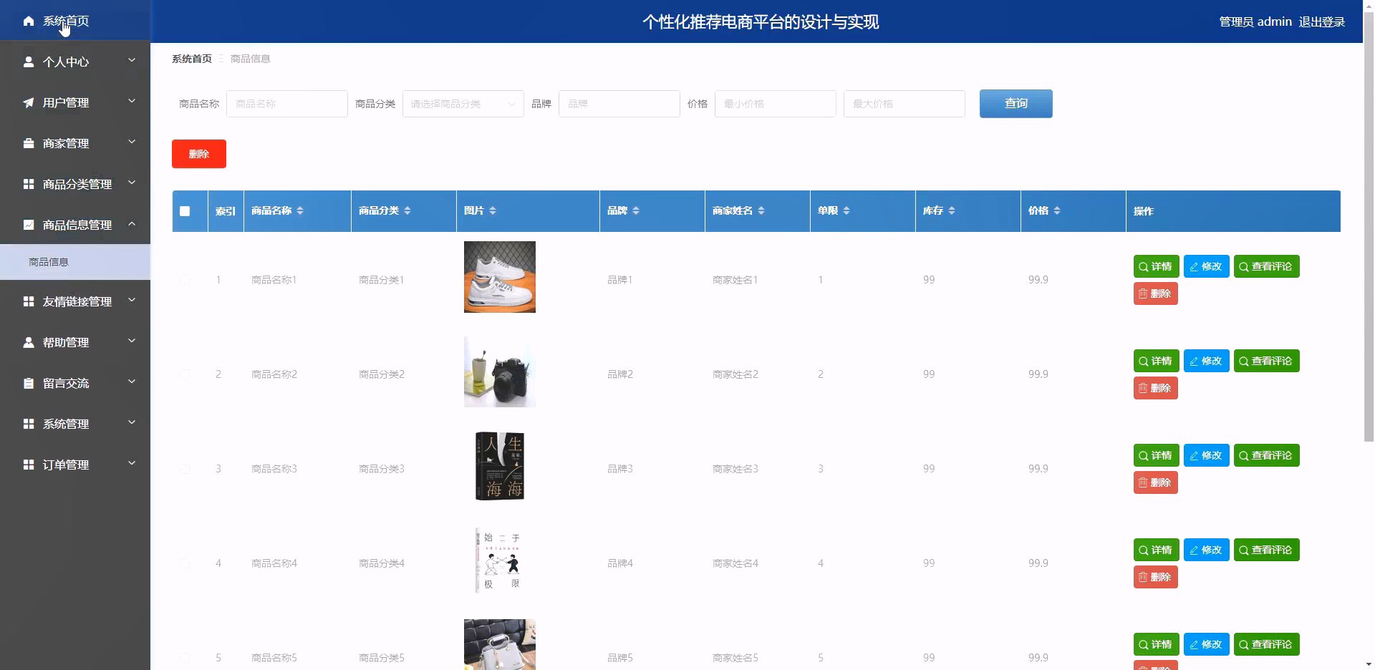Image resolution: width=1375 pixels, height=670 pixels.
Task: Toggle the select-all header checkbox
Action: [x=185, y=211]
